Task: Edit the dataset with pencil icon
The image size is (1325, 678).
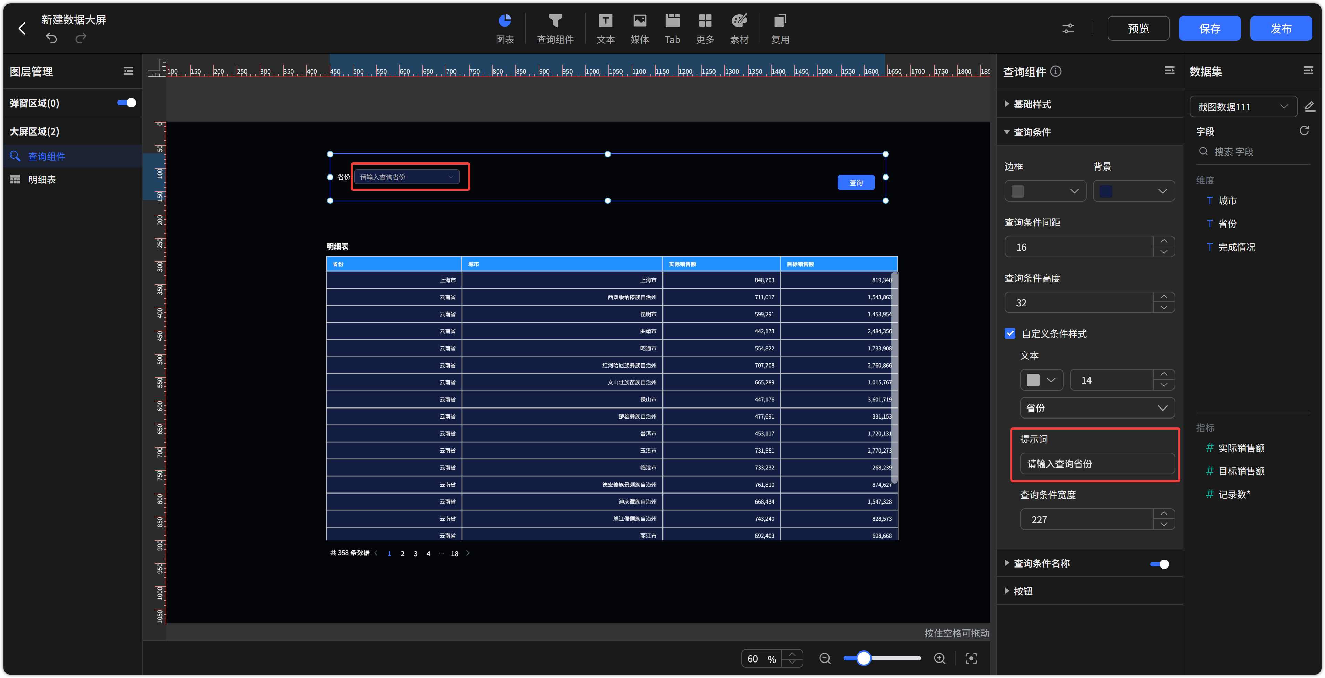Action: (1310, 106)
